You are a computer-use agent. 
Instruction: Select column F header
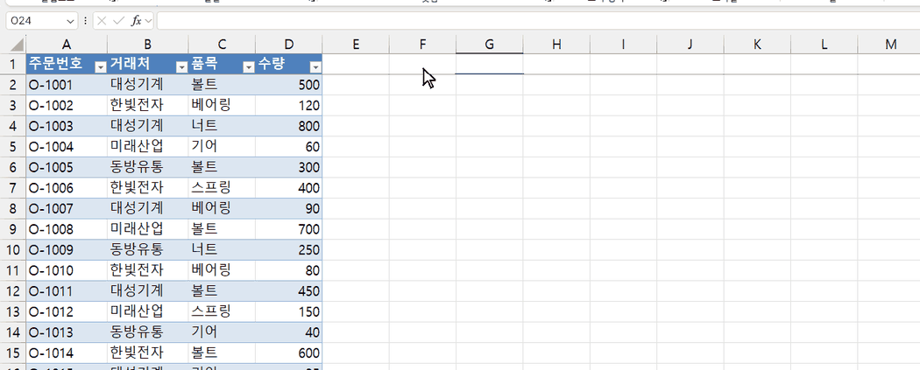click(422, 44)
